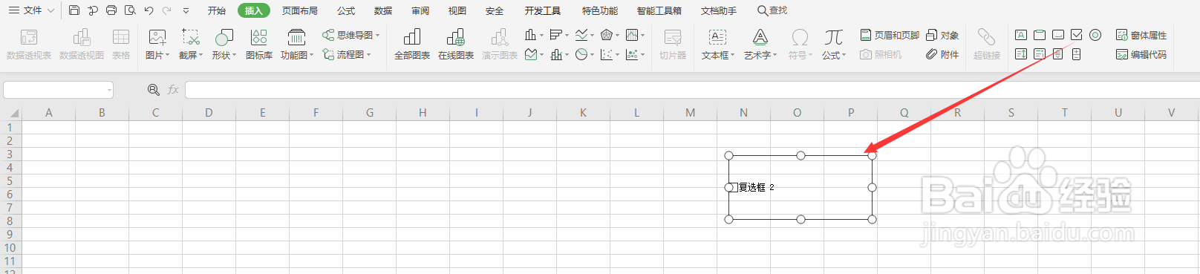1200x274 pixels.
Task: Open the 图片 insert dropdown
Action: click(157, 45)
